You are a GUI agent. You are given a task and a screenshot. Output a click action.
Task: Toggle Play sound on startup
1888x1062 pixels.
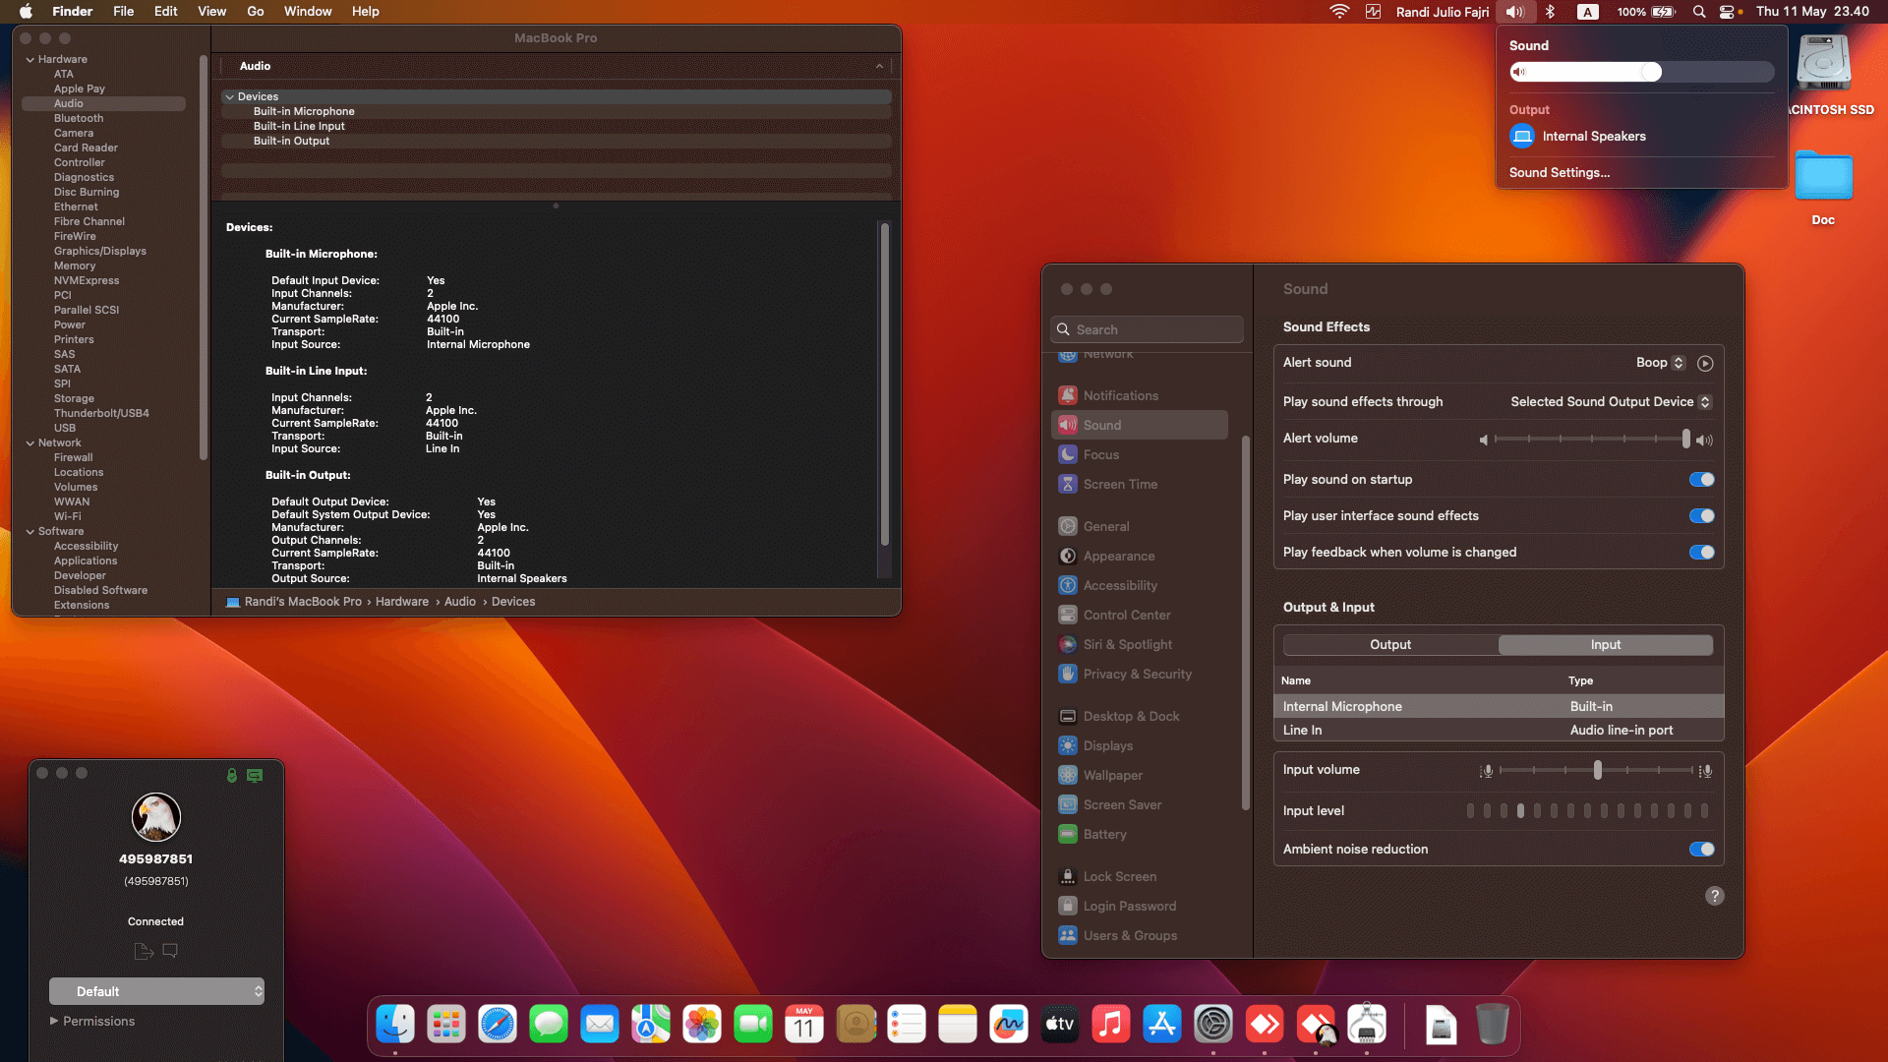(x=1702, y=480)
